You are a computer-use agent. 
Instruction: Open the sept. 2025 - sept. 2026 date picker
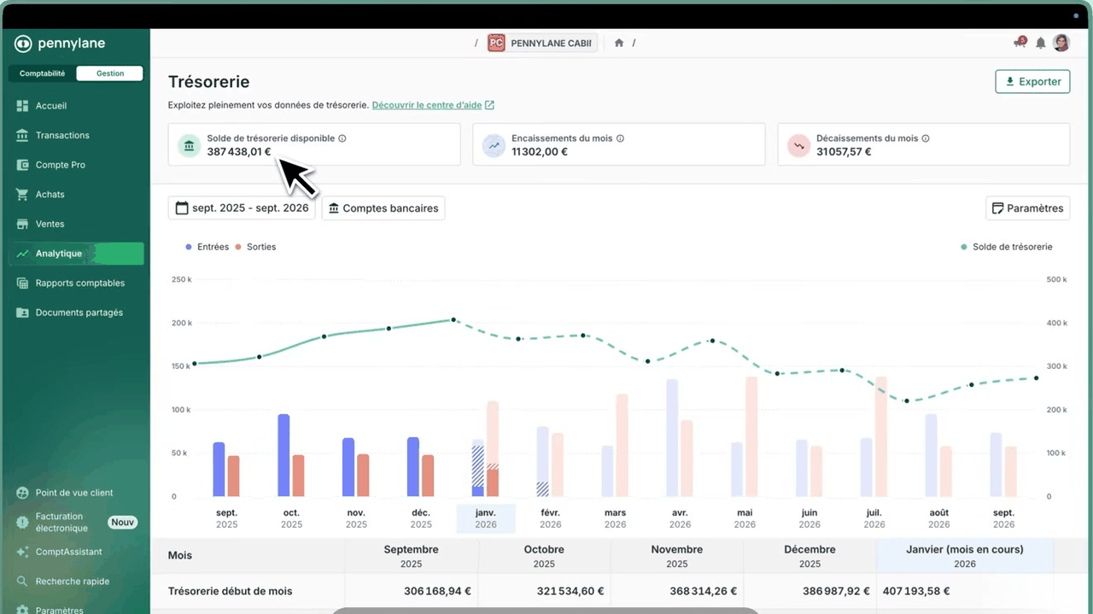coord(242,208)
